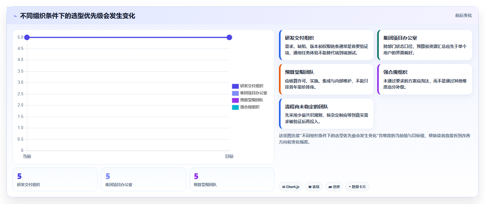Click the Chart.js tag chip
Viewport: 485px width, 204px height.
tap(291, 187)
